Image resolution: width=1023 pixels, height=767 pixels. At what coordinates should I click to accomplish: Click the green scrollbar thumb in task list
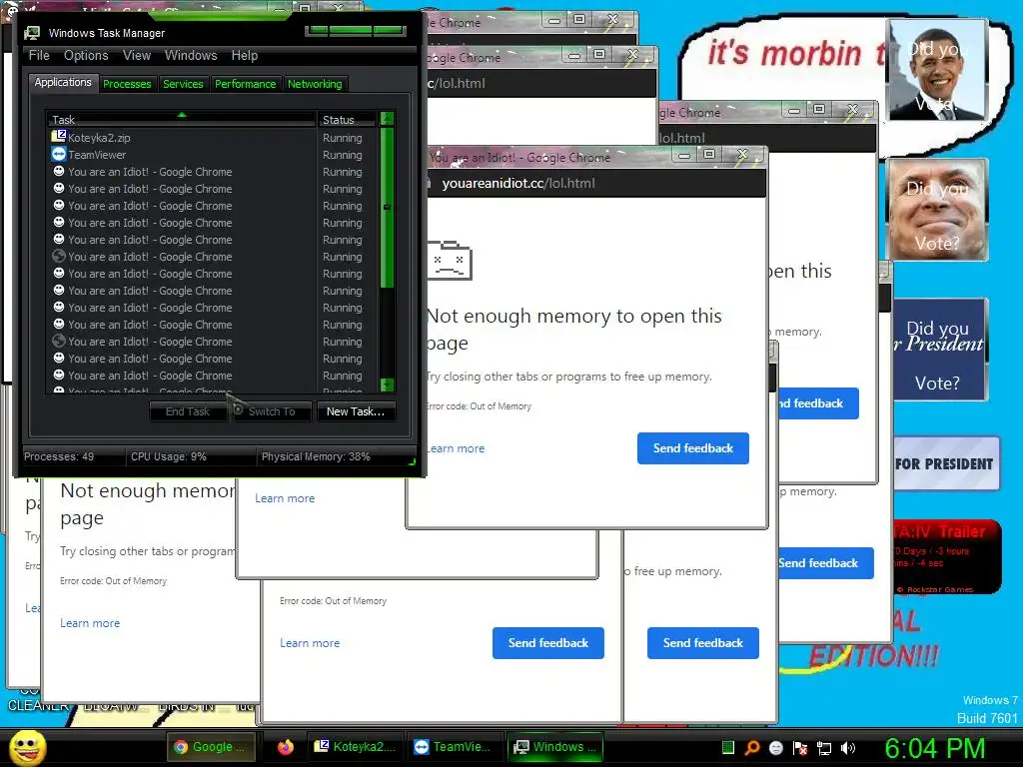(387, 207)
